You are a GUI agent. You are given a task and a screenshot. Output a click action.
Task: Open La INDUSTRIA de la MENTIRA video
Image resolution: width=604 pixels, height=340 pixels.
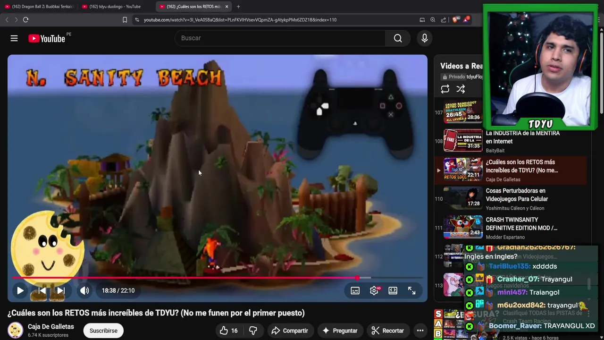tap(522, 137)
